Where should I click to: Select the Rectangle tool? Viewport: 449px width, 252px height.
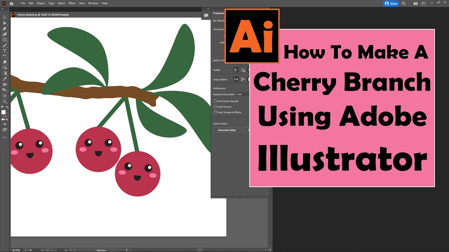point(5,40)
